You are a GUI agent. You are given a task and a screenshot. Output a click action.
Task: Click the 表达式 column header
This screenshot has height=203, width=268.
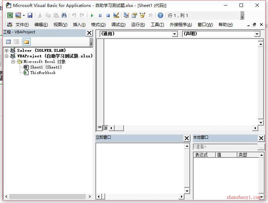coord(204,155)
